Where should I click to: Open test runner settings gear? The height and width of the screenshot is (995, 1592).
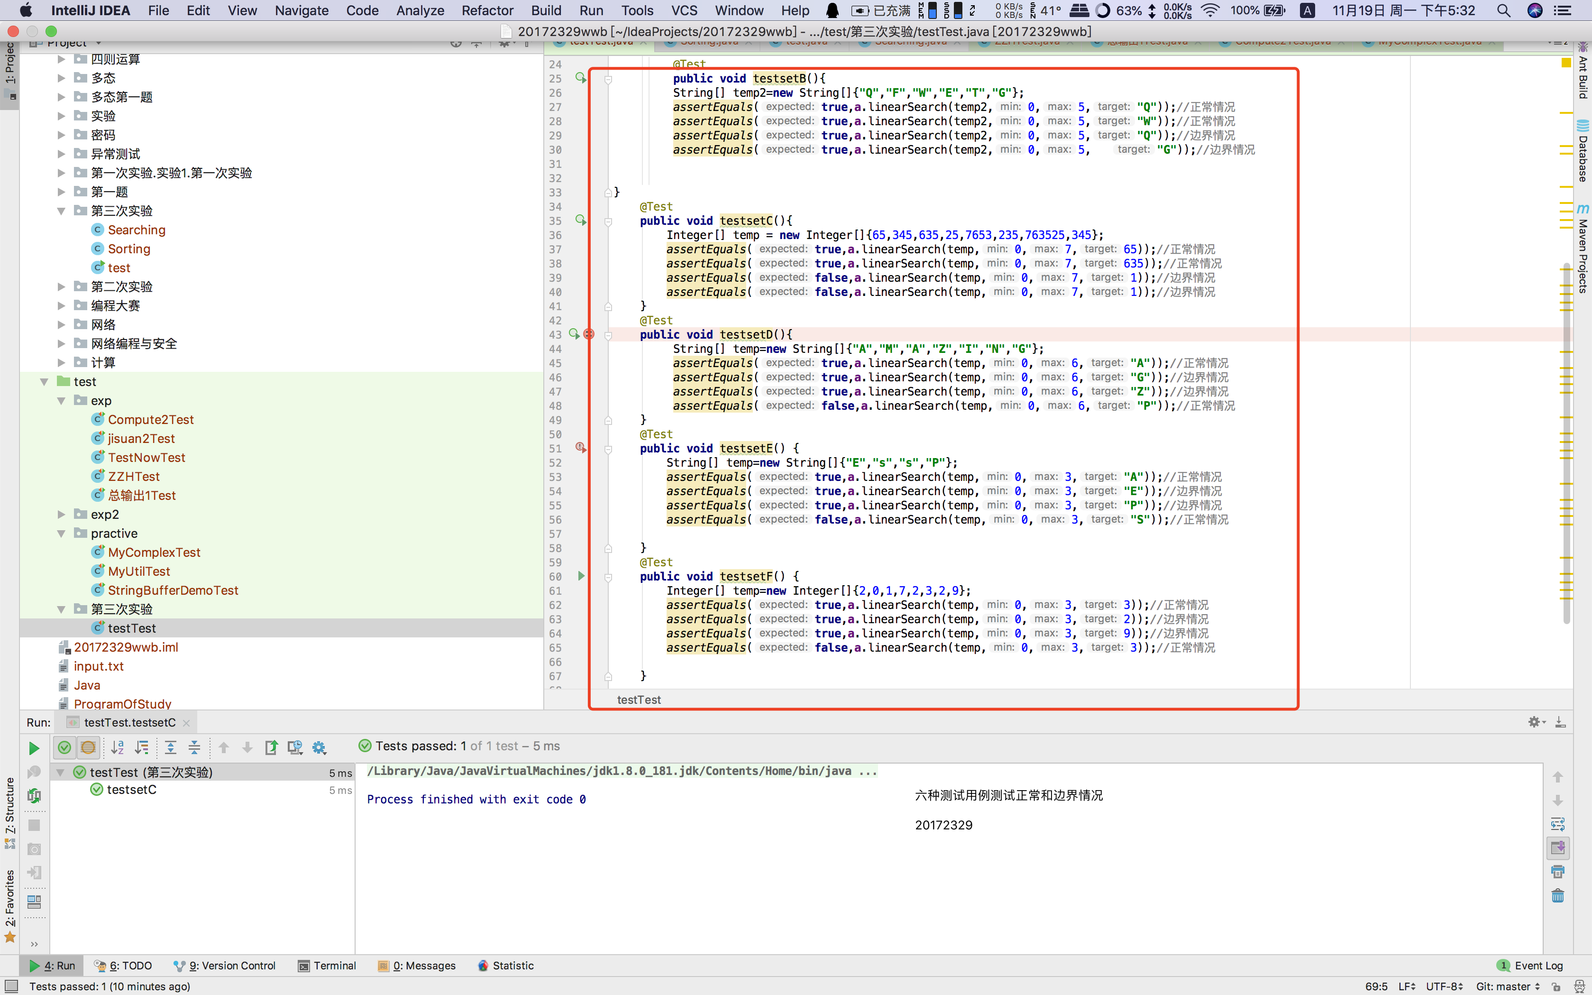(x=319, y=747)
